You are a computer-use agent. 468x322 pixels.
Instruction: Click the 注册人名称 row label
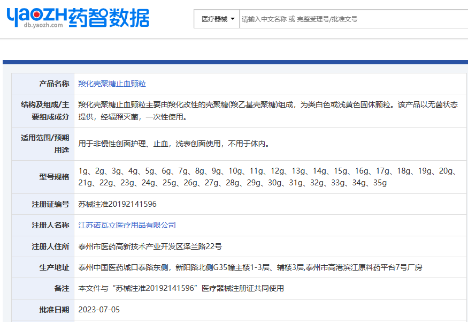point(50,225)
